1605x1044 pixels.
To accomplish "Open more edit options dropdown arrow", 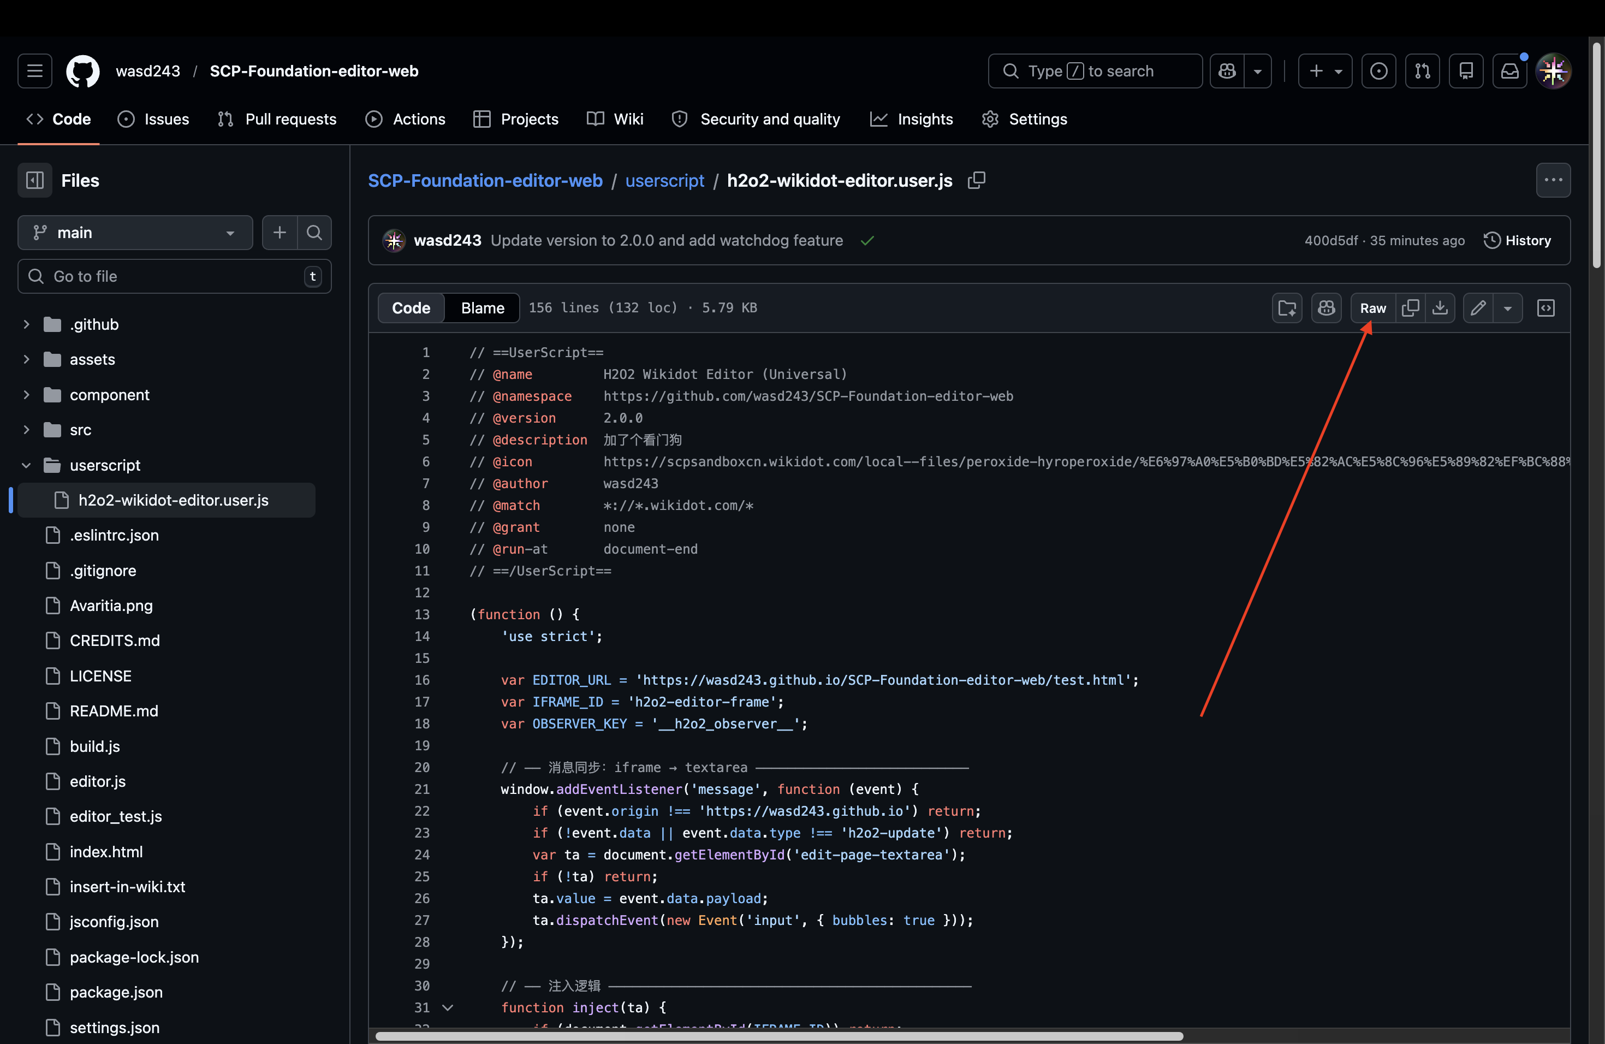I will (1507, 308).
